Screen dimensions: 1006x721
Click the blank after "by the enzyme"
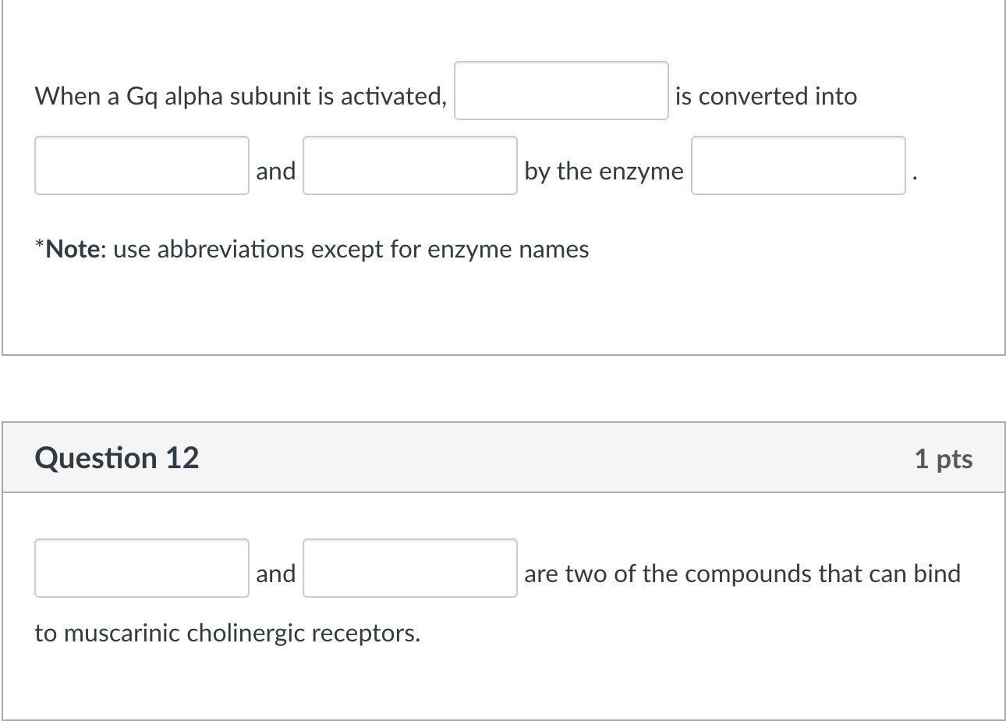coord(798,165)
